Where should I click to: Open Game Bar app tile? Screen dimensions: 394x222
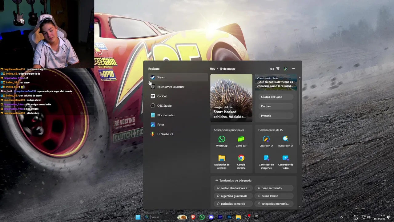coord(241,142)
